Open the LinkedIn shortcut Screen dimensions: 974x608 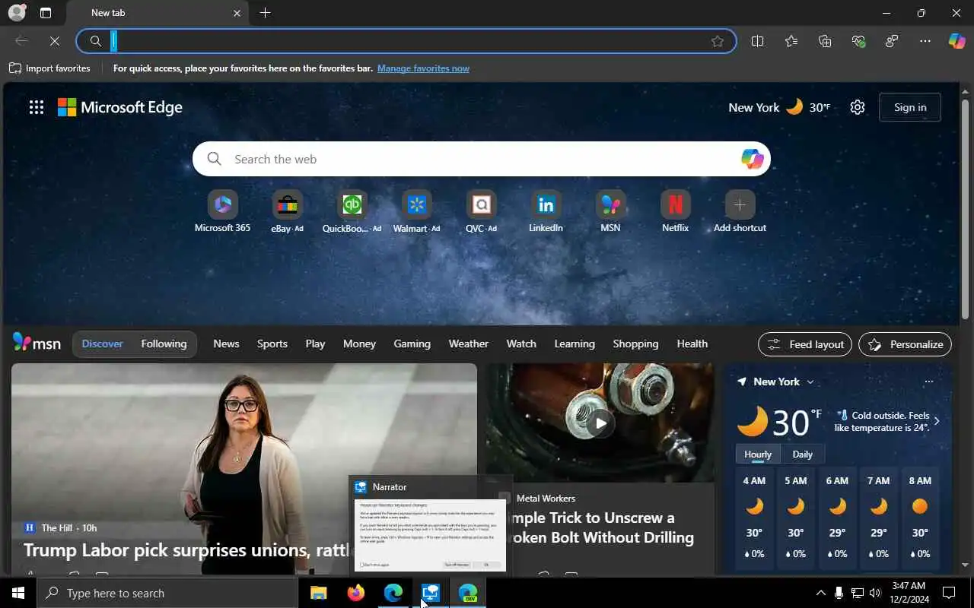pyautogui.click(x=546, y=211)
